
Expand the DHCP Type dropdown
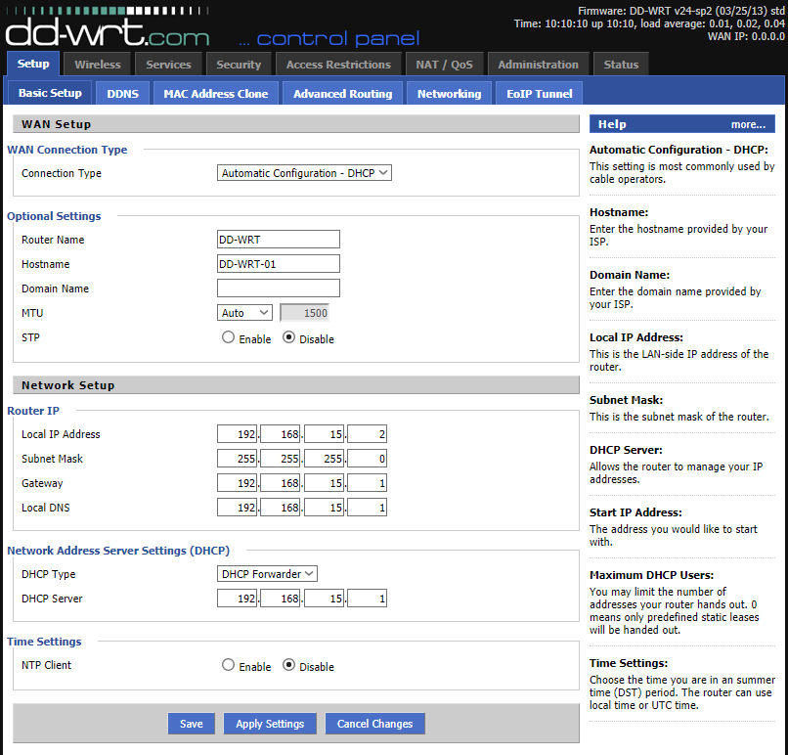(x=267, y=573)
